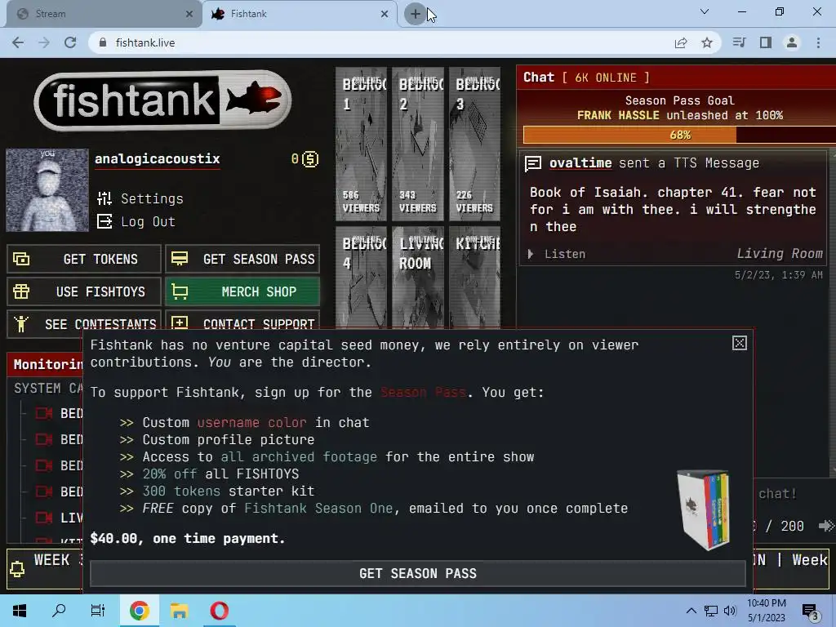This screenshot has height=627, width=836.
Task: Click CONTACT SUPPORT button
Action: pyautogui.click(x=242, y=323)
